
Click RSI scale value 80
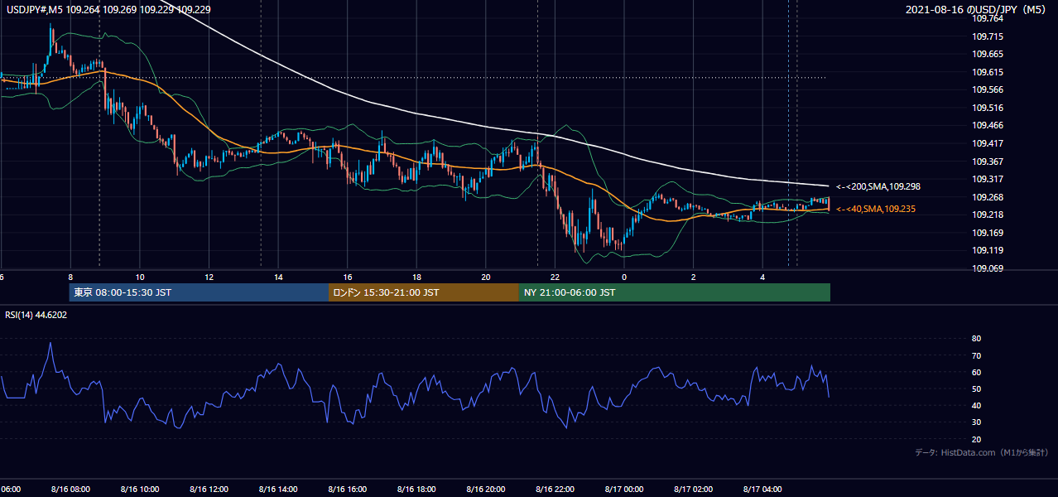pos(976,339)
